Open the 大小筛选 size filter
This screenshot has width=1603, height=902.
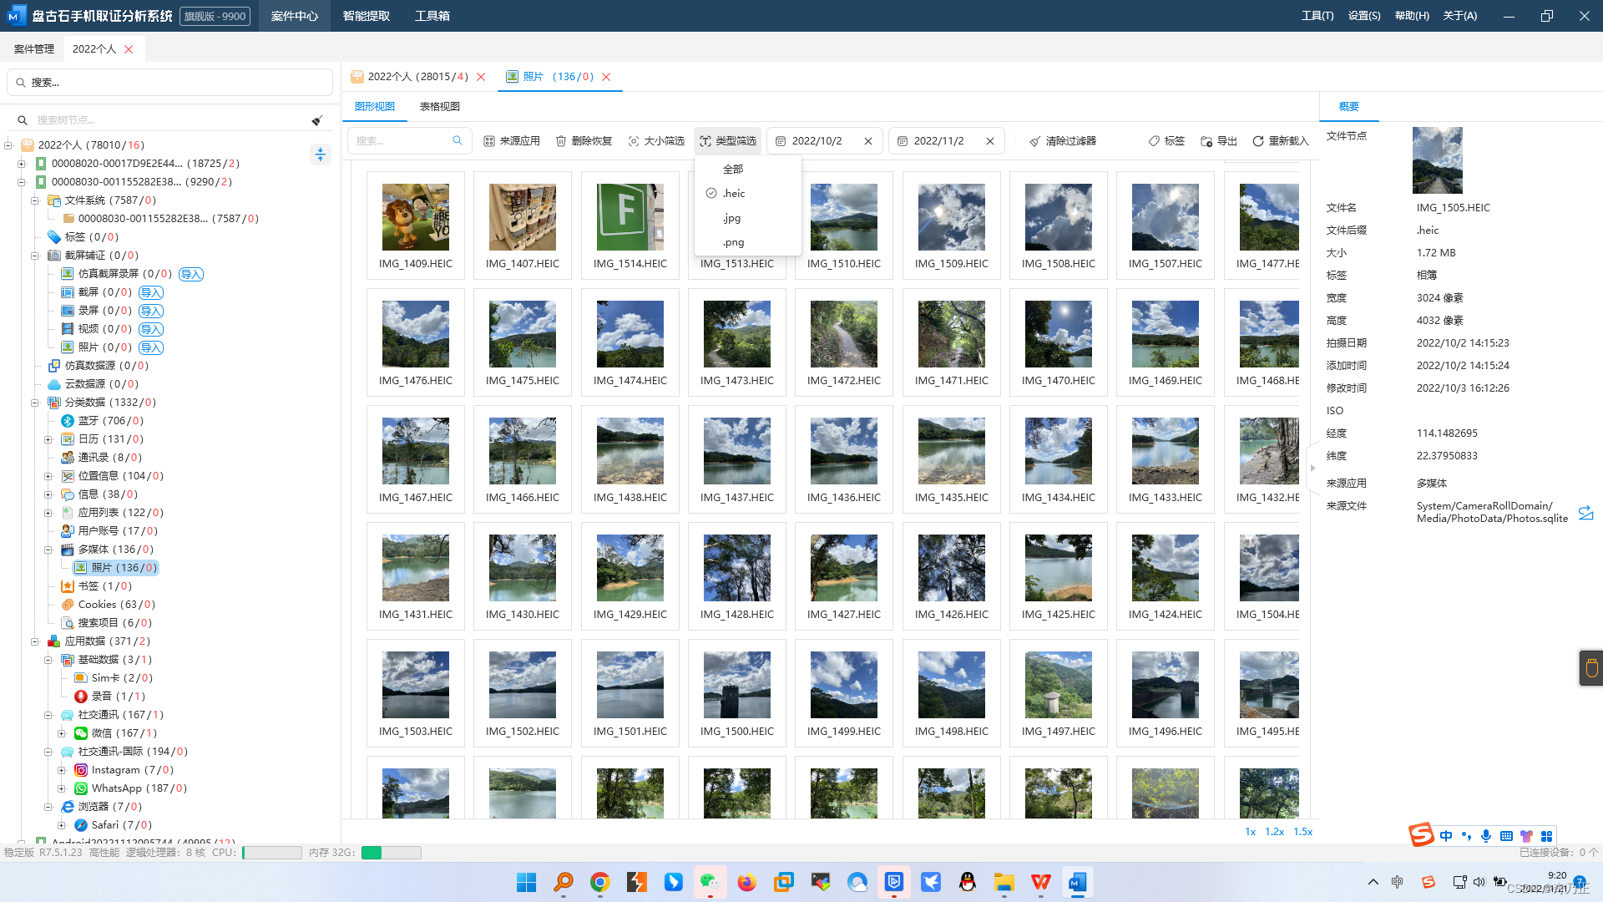pos(634,141)
